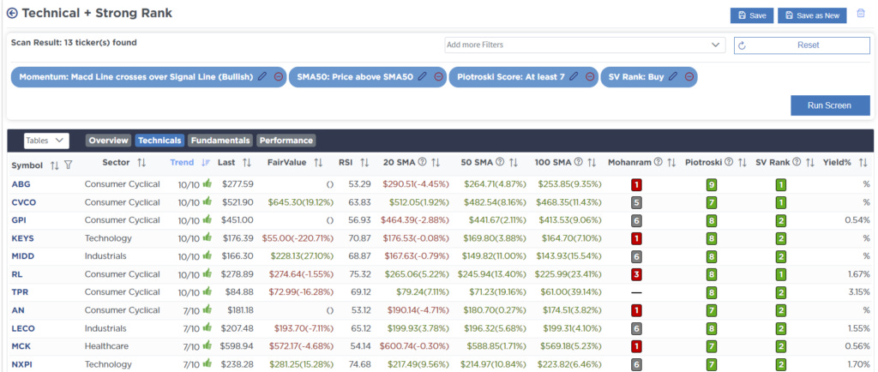
Task: Open the Performance tab
Action: pos(286,141)
